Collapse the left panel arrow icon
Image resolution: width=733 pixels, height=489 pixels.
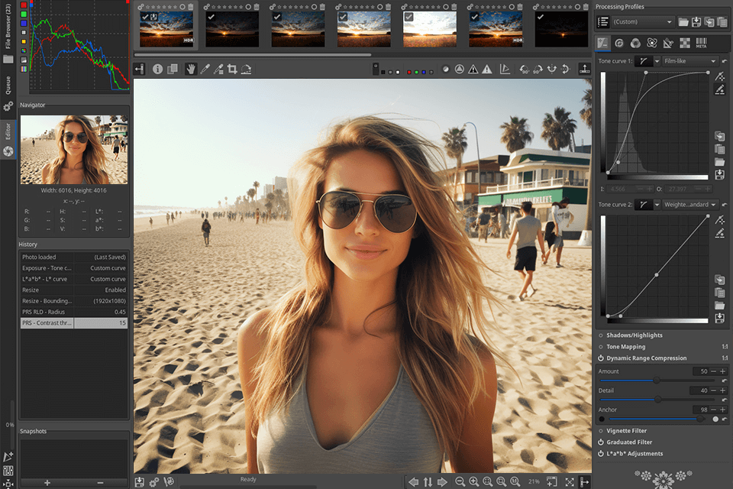139,70
